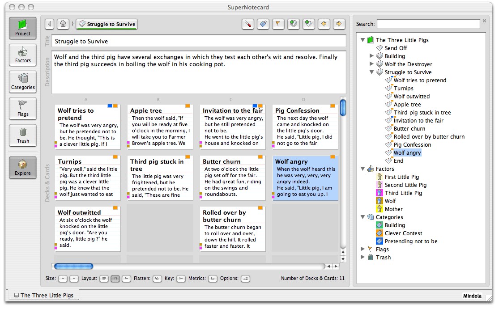The width and height of the screenshot is (499, 309).
Task: Click in the Search field
Action: point(428,24)
